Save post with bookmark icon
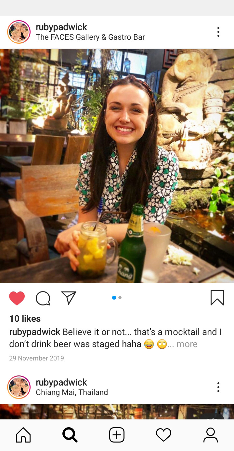The width and height of the screenshot is (234, 451). click(x=217, y=298)
